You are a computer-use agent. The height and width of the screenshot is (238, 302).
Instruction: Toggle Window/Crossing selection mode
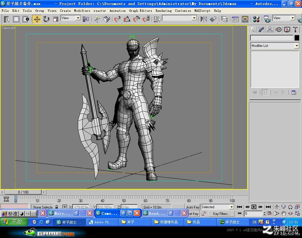pyautogui.click(x=26, y=19)
